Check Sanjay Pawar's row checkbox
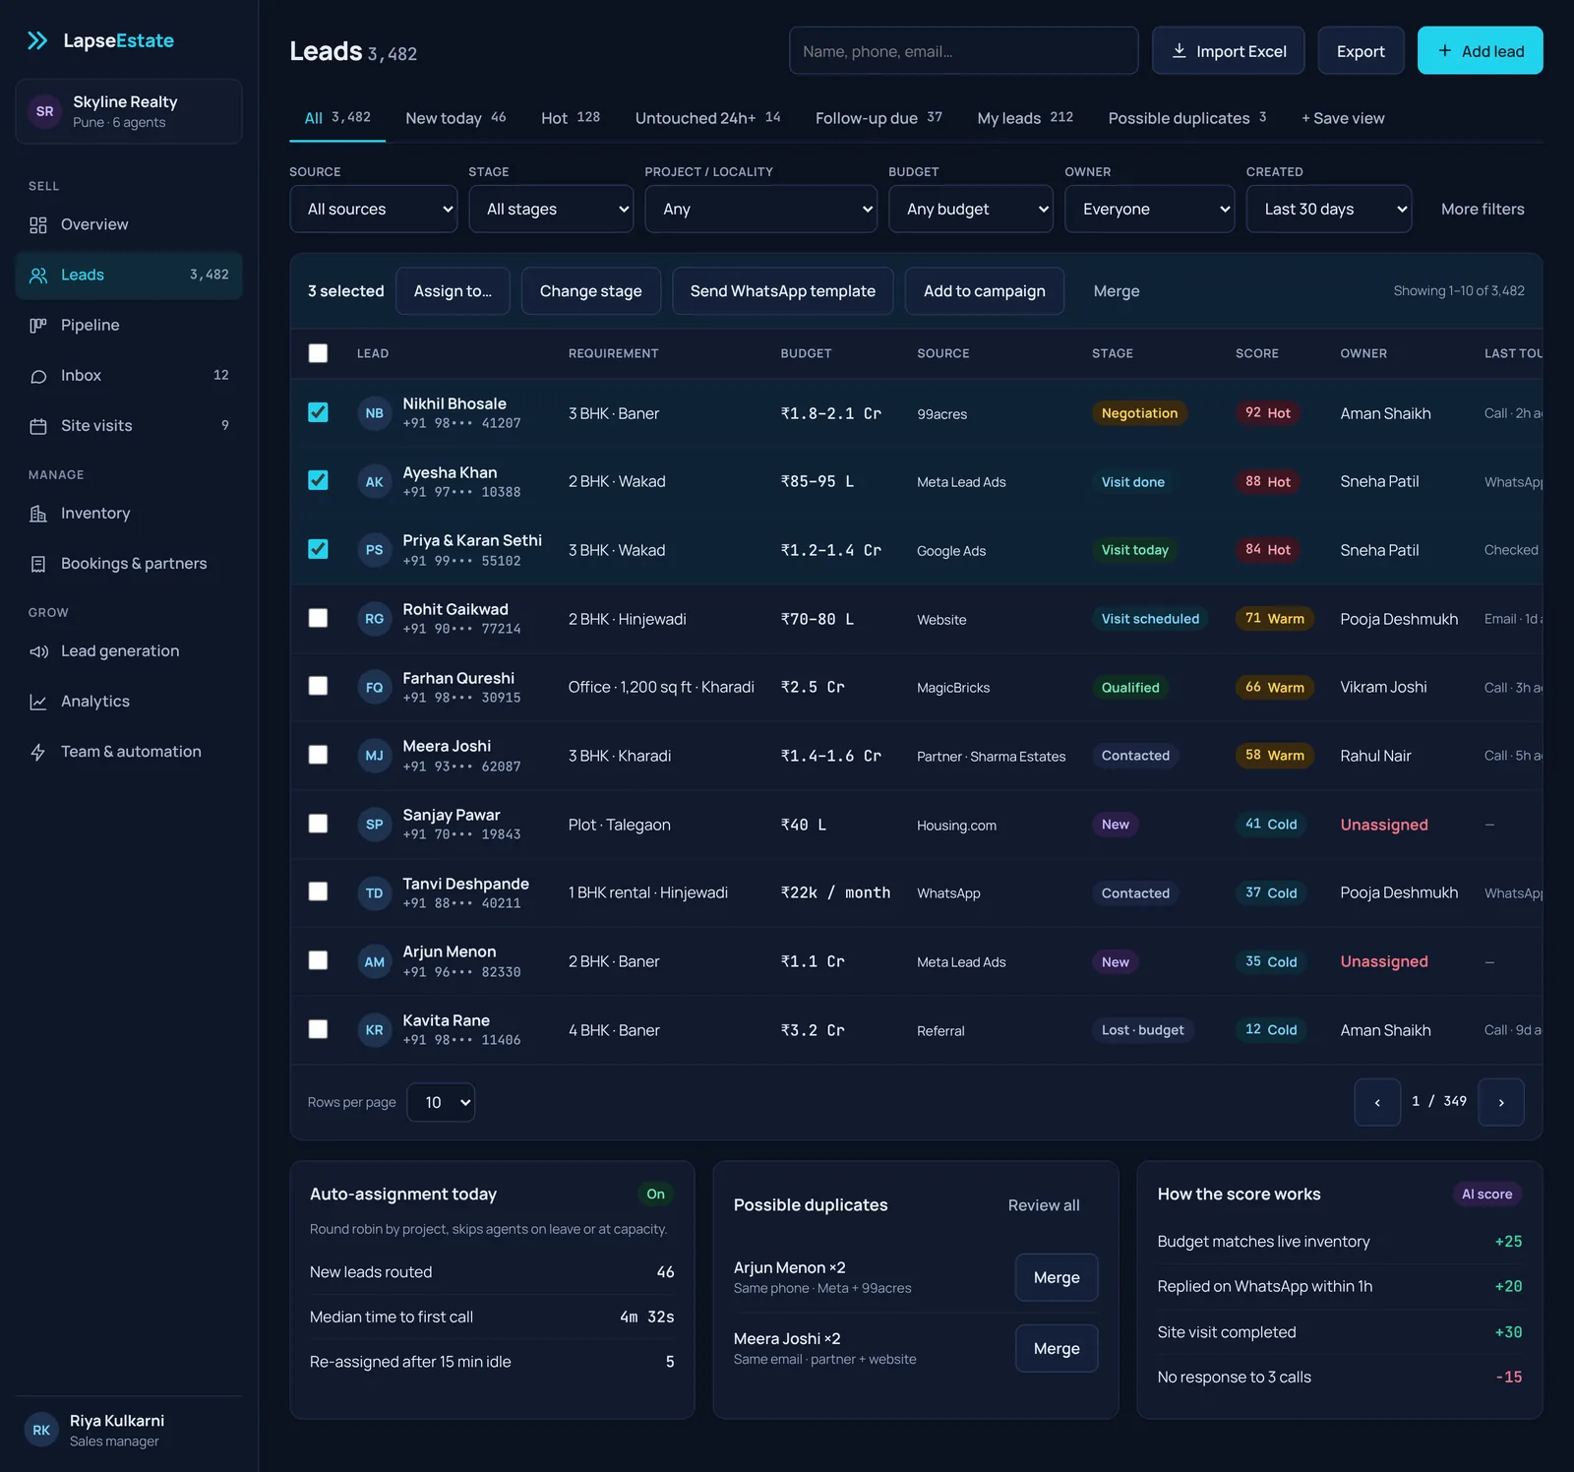This screenshot has height=1472, width=1574. [x=318, y=824]
